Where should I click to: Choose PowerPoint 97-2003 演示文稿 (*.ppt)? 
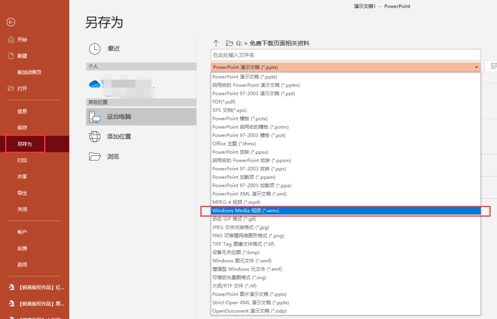(x=346, y=93)
